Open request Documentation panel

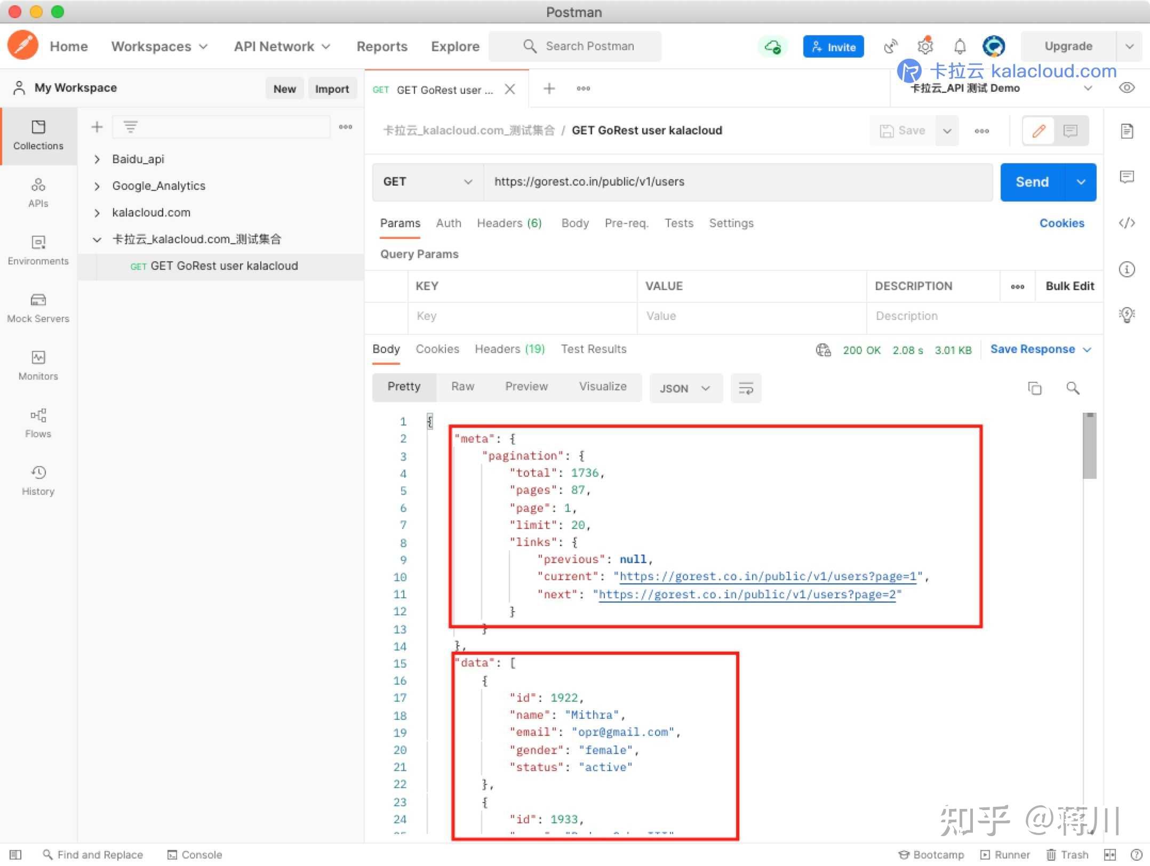pyautogui.click(x=1127, y=131)
